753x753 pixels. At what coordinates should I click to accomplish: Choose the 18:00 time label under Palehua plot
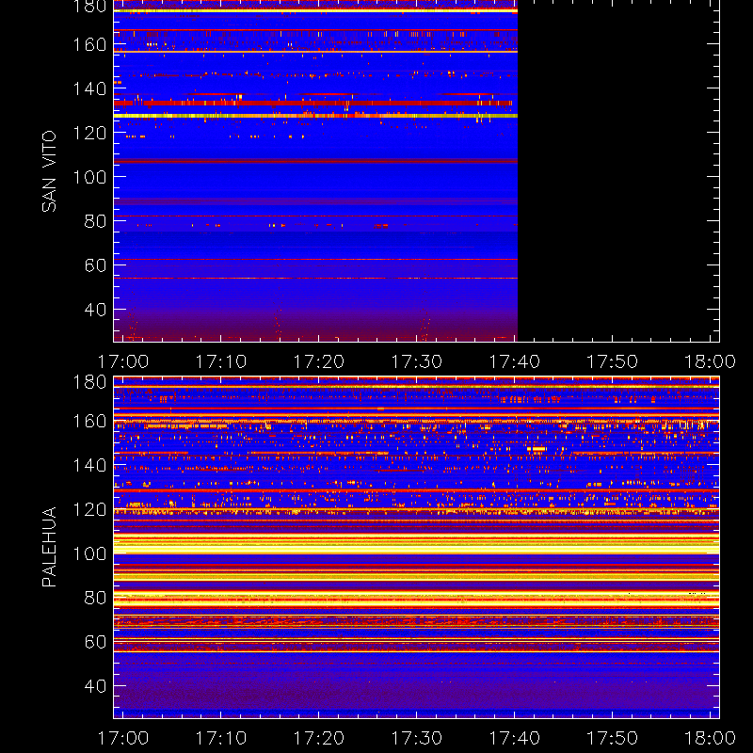click(711, 738)
